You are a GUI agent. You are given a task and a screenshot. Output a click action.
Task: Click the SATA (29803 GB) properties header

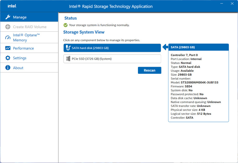[x=198, y=47]
